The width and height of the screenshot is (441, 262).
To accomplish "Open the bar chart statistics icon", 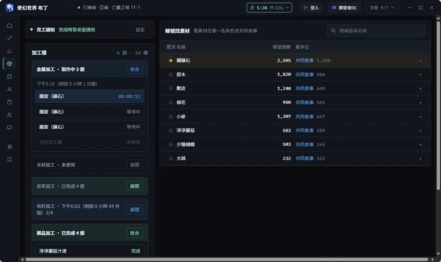I will coord(9,51).
